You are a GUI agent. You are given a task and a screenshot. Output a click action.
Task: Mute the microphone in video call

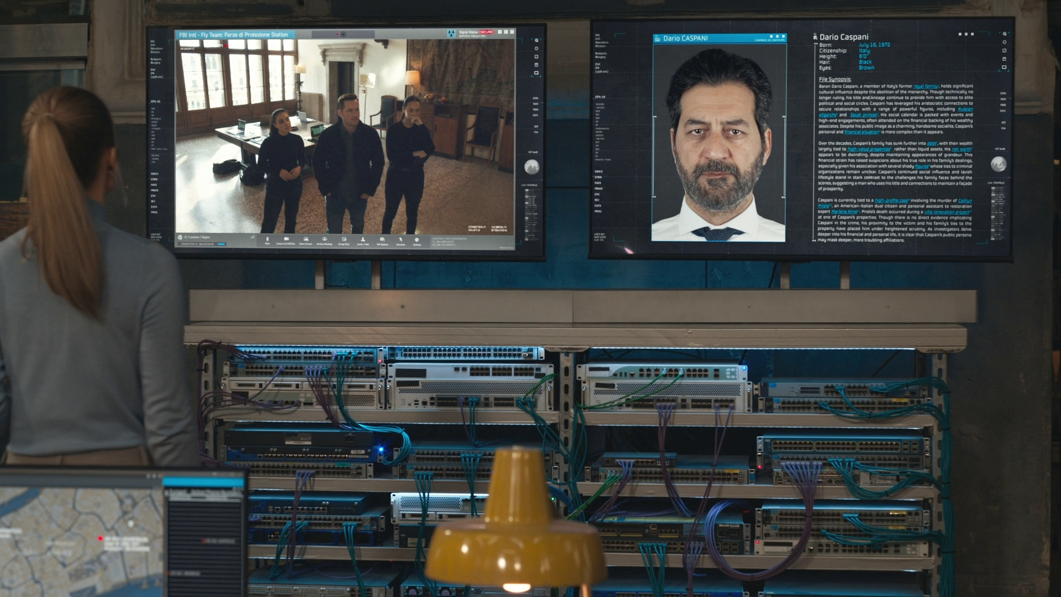coord(267,240)
